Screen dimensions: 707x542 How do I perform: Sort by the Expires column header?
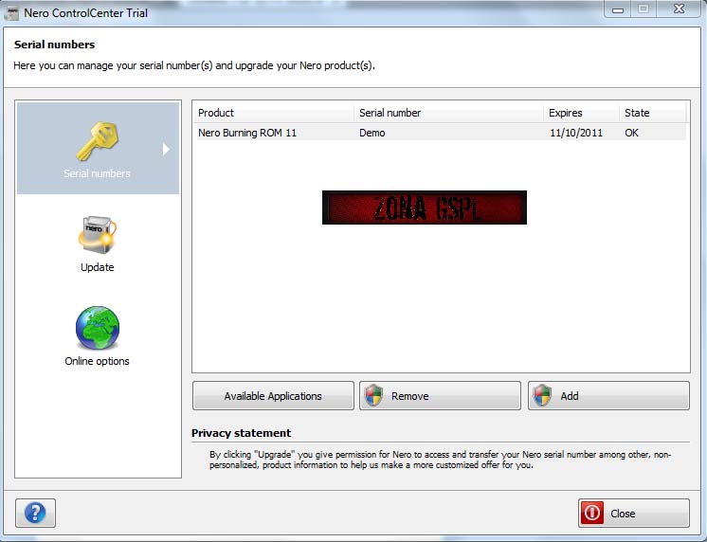click(x=581, y=113)
